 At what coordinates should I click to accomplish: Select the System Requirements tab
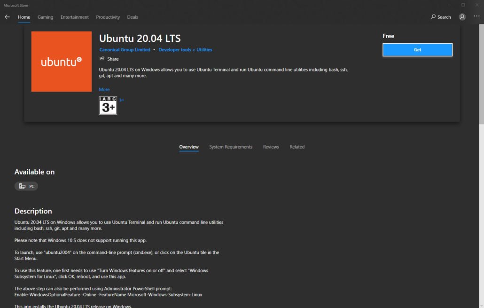(x=231, y=147)
